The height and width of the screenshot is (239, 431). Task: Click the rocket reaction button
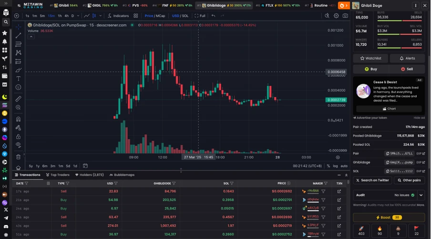pyautogui.click(x=361, y=230)
